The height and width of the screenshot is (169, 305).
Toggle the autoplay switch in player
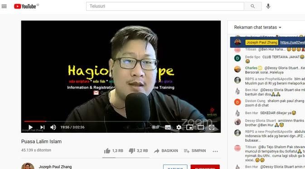click(x=155, y=127)
